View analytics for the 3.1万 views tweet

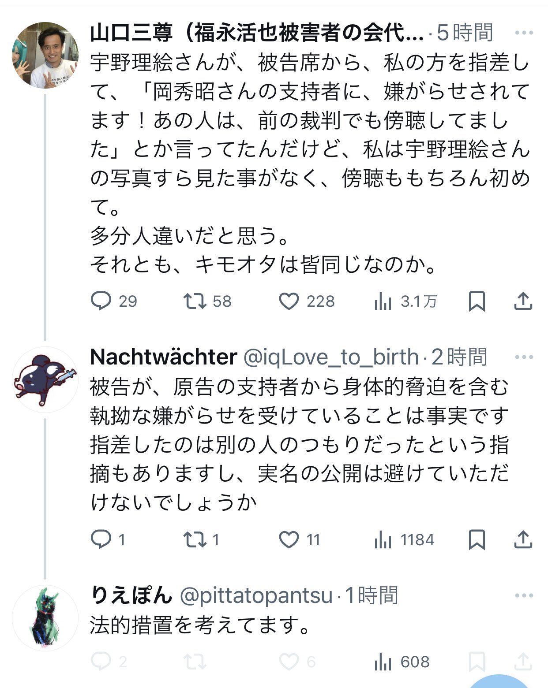tap(383, 302)
